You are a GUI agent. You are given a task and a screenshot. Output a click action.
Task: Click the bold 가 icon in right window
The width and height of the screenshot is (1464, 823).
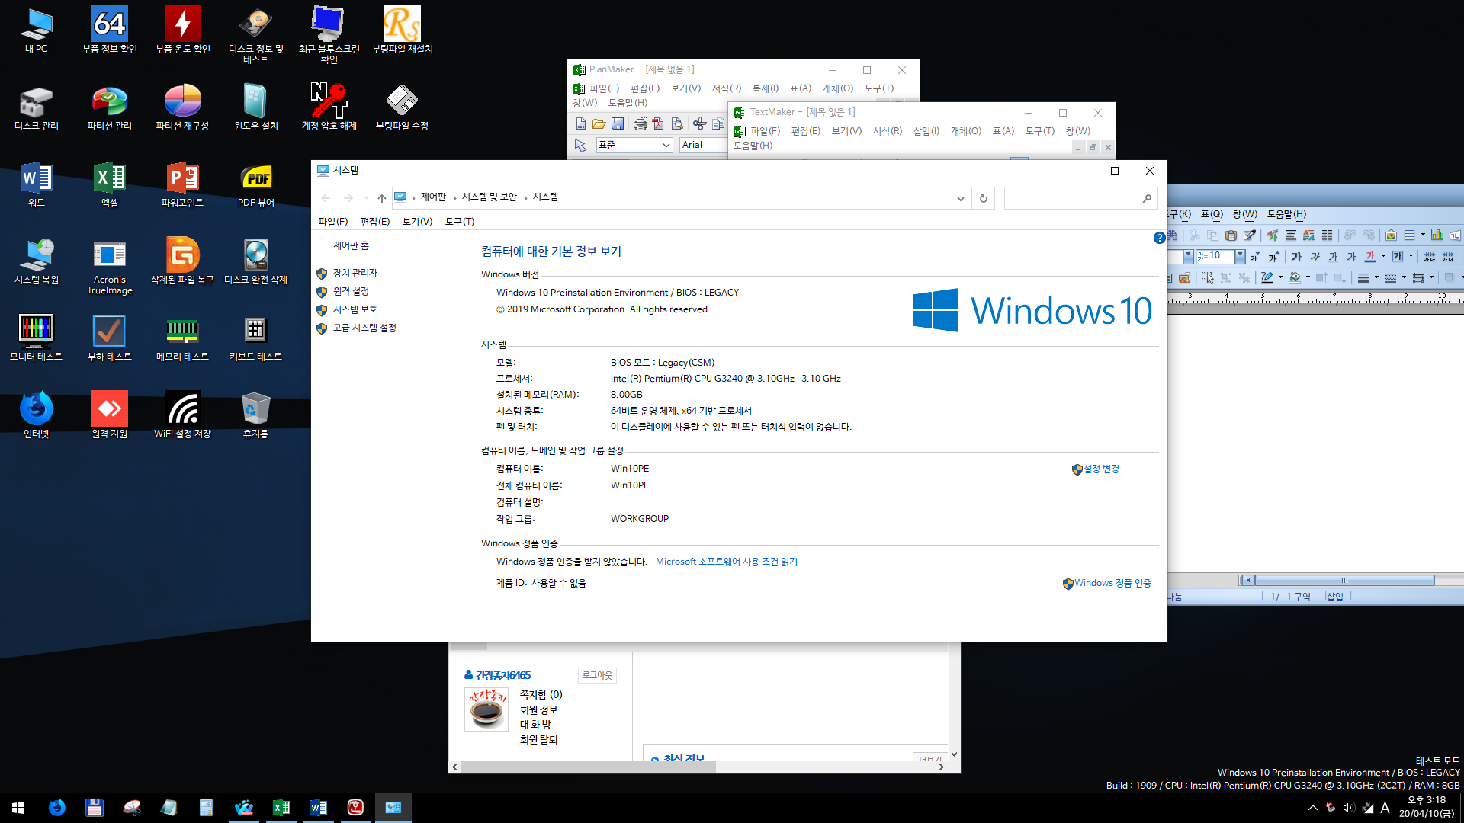(x=1296, y=257)
